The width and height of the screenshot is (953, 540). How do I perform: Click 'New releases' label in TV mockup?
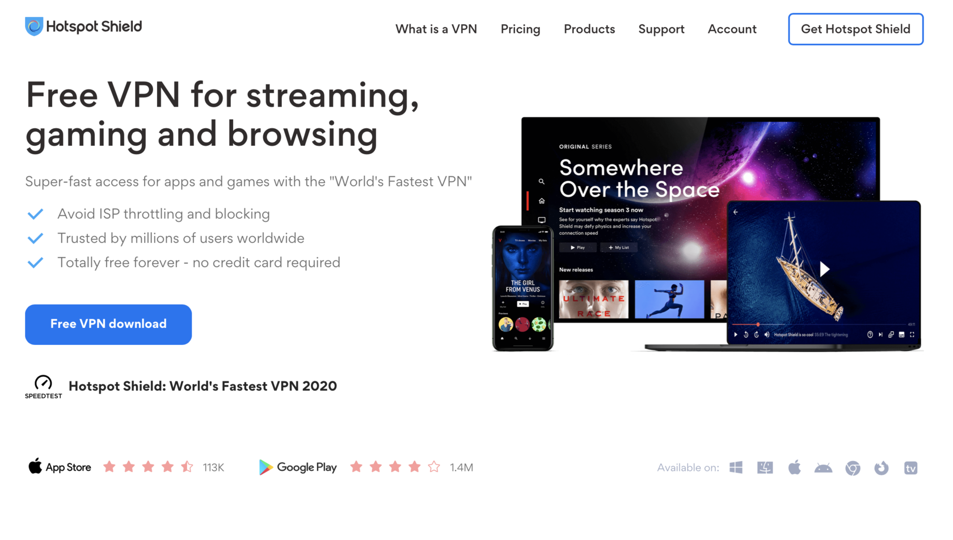576,270
